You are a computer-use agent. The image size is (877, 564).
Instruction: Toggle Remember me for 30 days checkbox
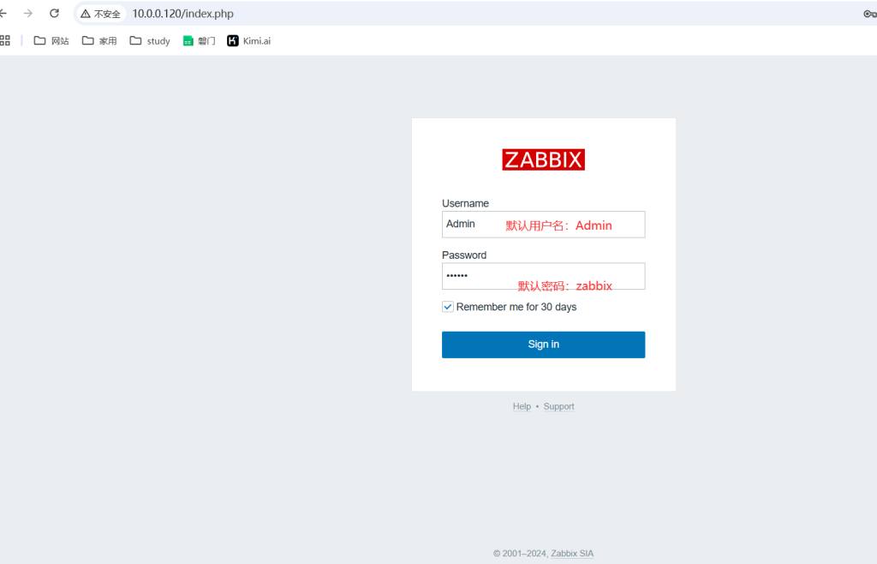448,307
